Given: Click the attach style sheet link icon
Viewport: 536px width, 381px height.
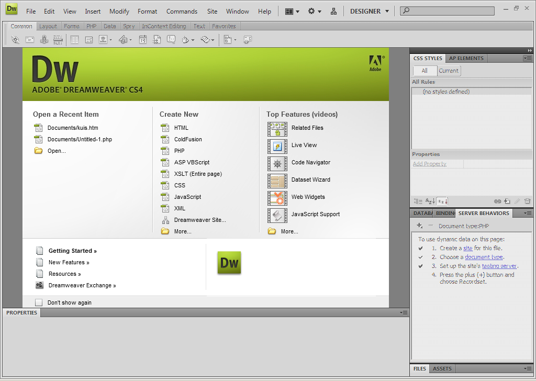Looking at the screenshot, I should (x=497, y=201).
